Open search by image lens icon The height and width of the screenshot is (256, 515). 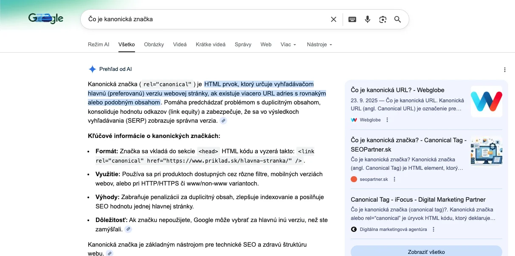(x=383, y=19)
